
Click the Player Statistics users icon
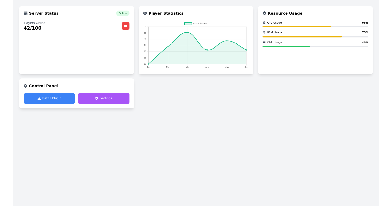[x=145, y=13]
